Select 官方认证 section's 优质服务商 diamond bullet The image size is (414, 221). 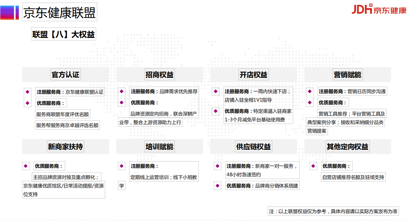(x=28, y=103)
